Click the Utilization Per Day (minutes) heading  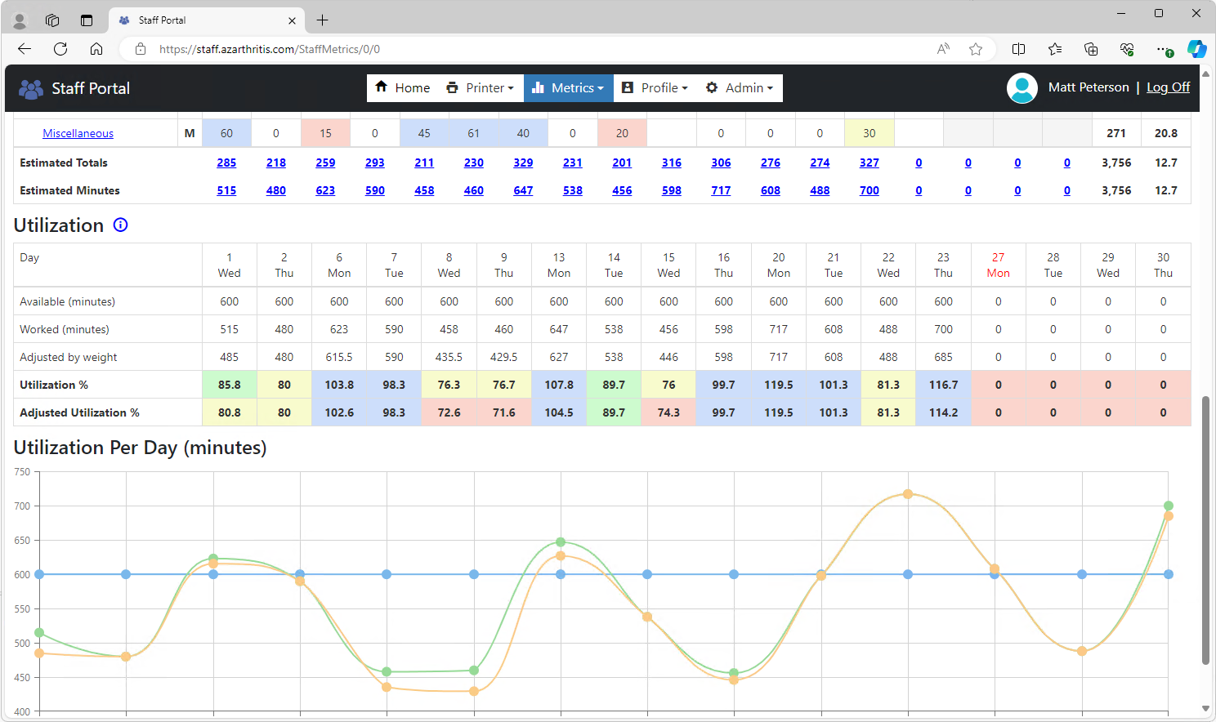click(x=141, y=448)
